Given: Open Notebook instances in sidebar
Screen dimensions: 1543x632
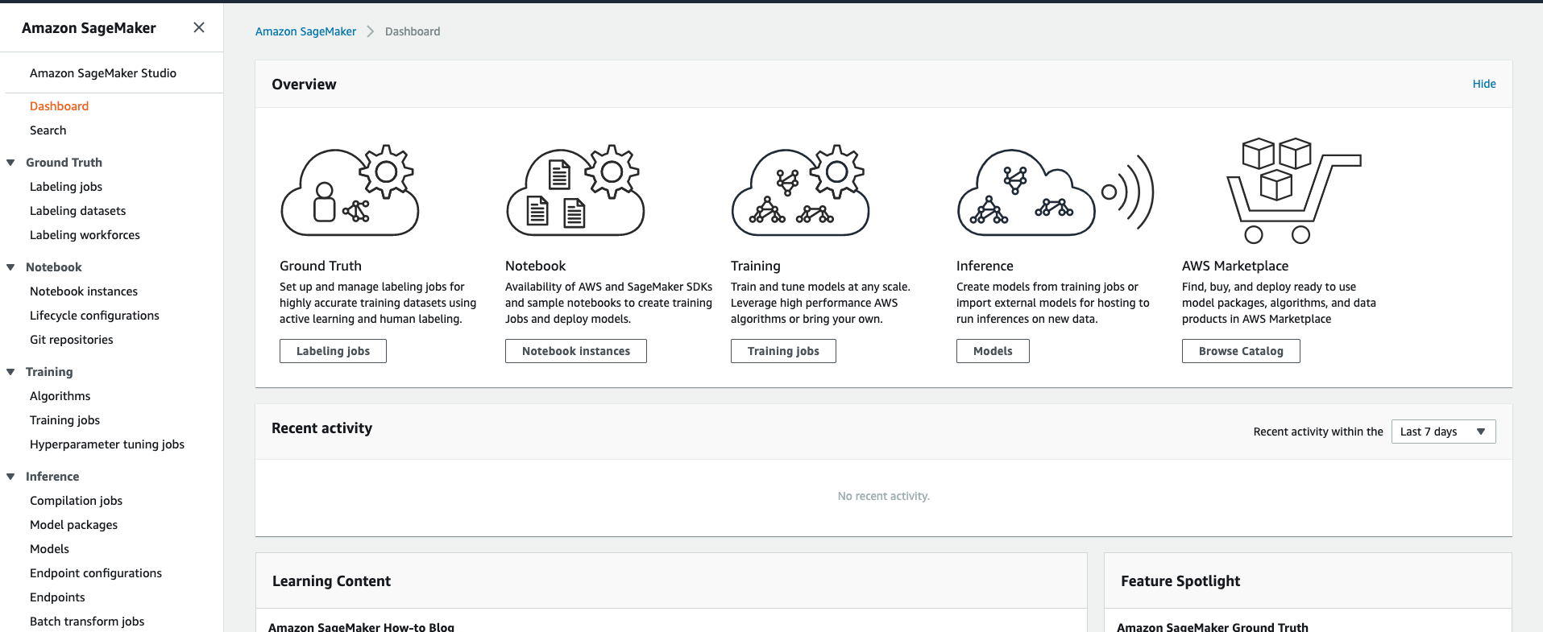Looking at the screenshot, I should (x=84, y=291).
